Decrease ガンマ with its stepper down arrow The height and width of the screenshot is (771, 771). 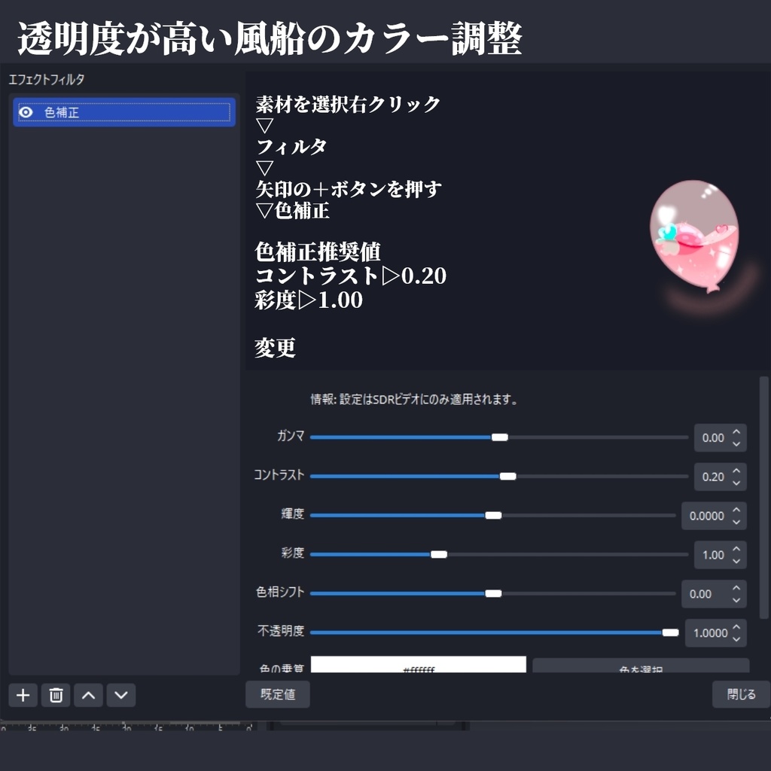(x=736, y=444)
